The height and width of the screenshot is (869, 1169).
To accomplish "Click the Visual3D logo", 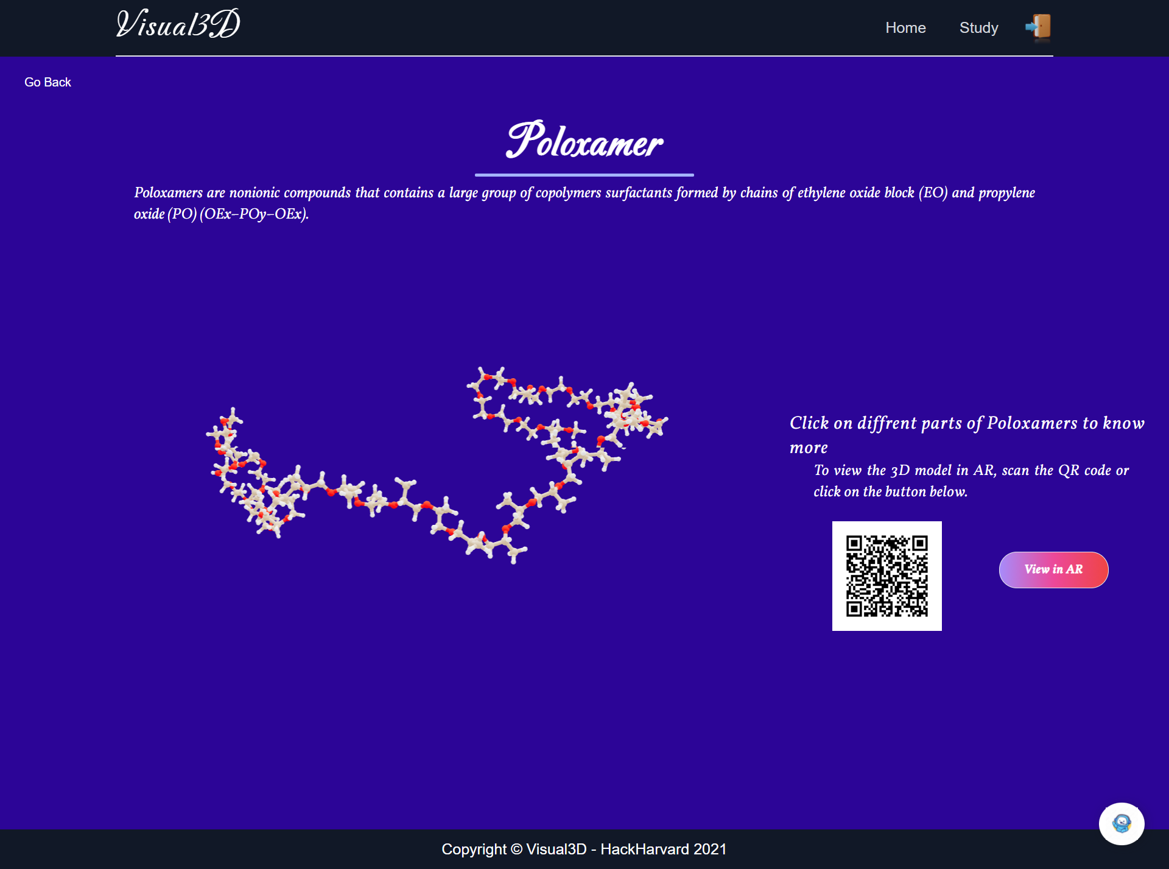I will click(x=178, y=25).
